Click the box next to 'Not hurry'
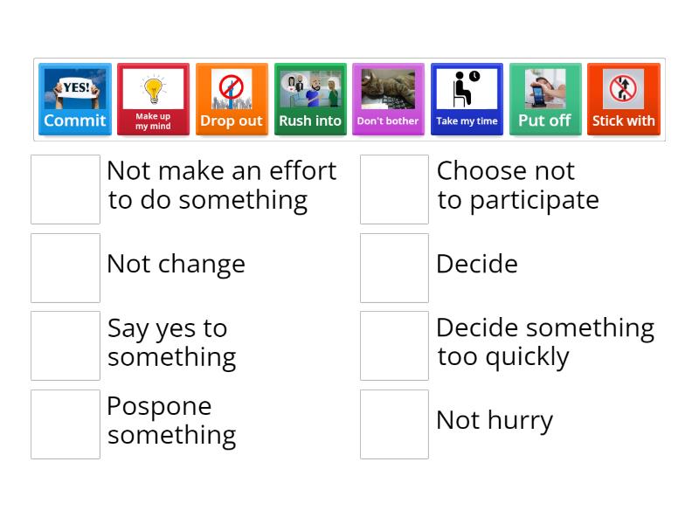699x524 pixels. click(x=394, y=424)
